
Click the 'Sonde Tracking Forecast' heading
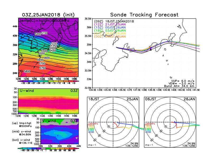[144, 15]
